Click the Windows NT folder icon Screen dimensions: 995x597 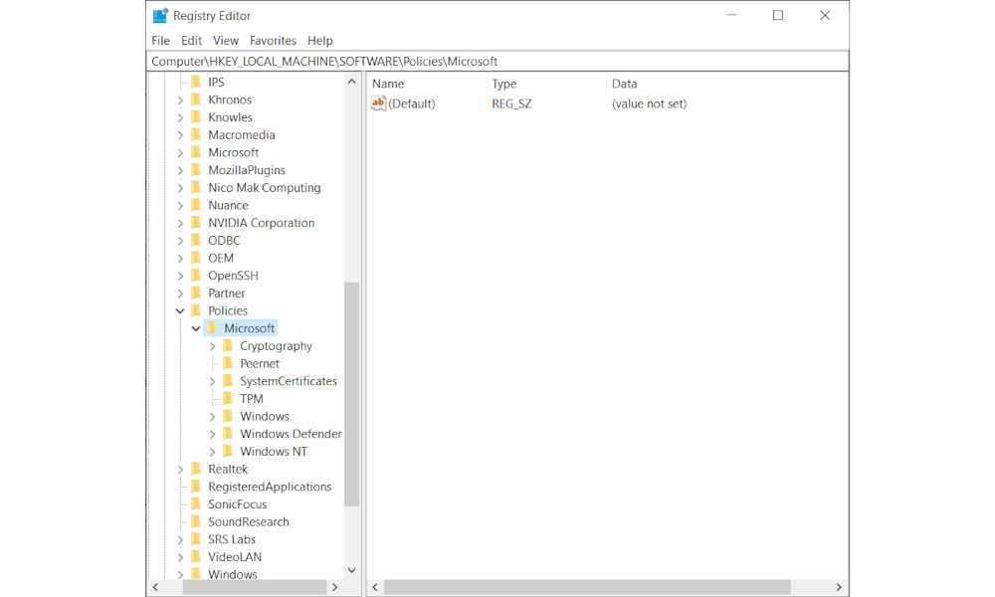tap(228, 452)
